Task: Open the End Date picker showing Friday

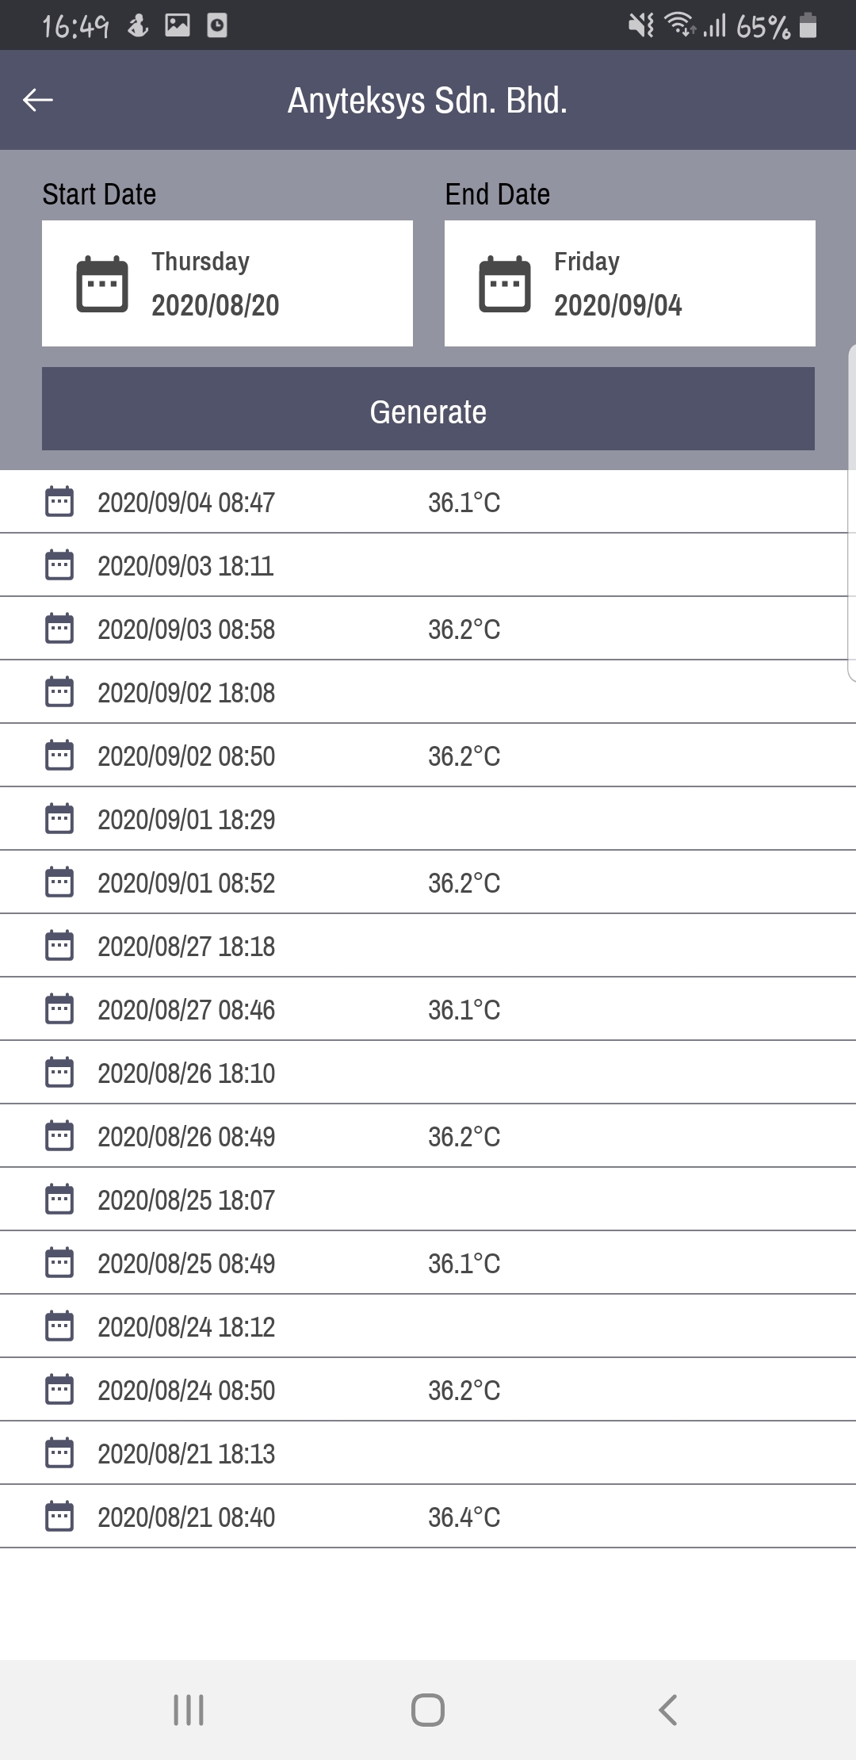Action: point(630,284)
